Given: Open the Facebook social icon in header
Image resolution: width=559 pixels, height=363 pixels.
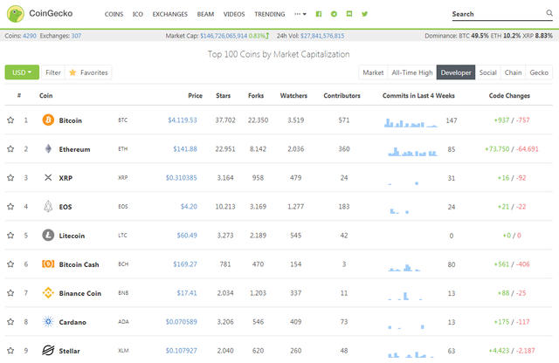Looking at the screenshot, I should (x=319, y=14).
